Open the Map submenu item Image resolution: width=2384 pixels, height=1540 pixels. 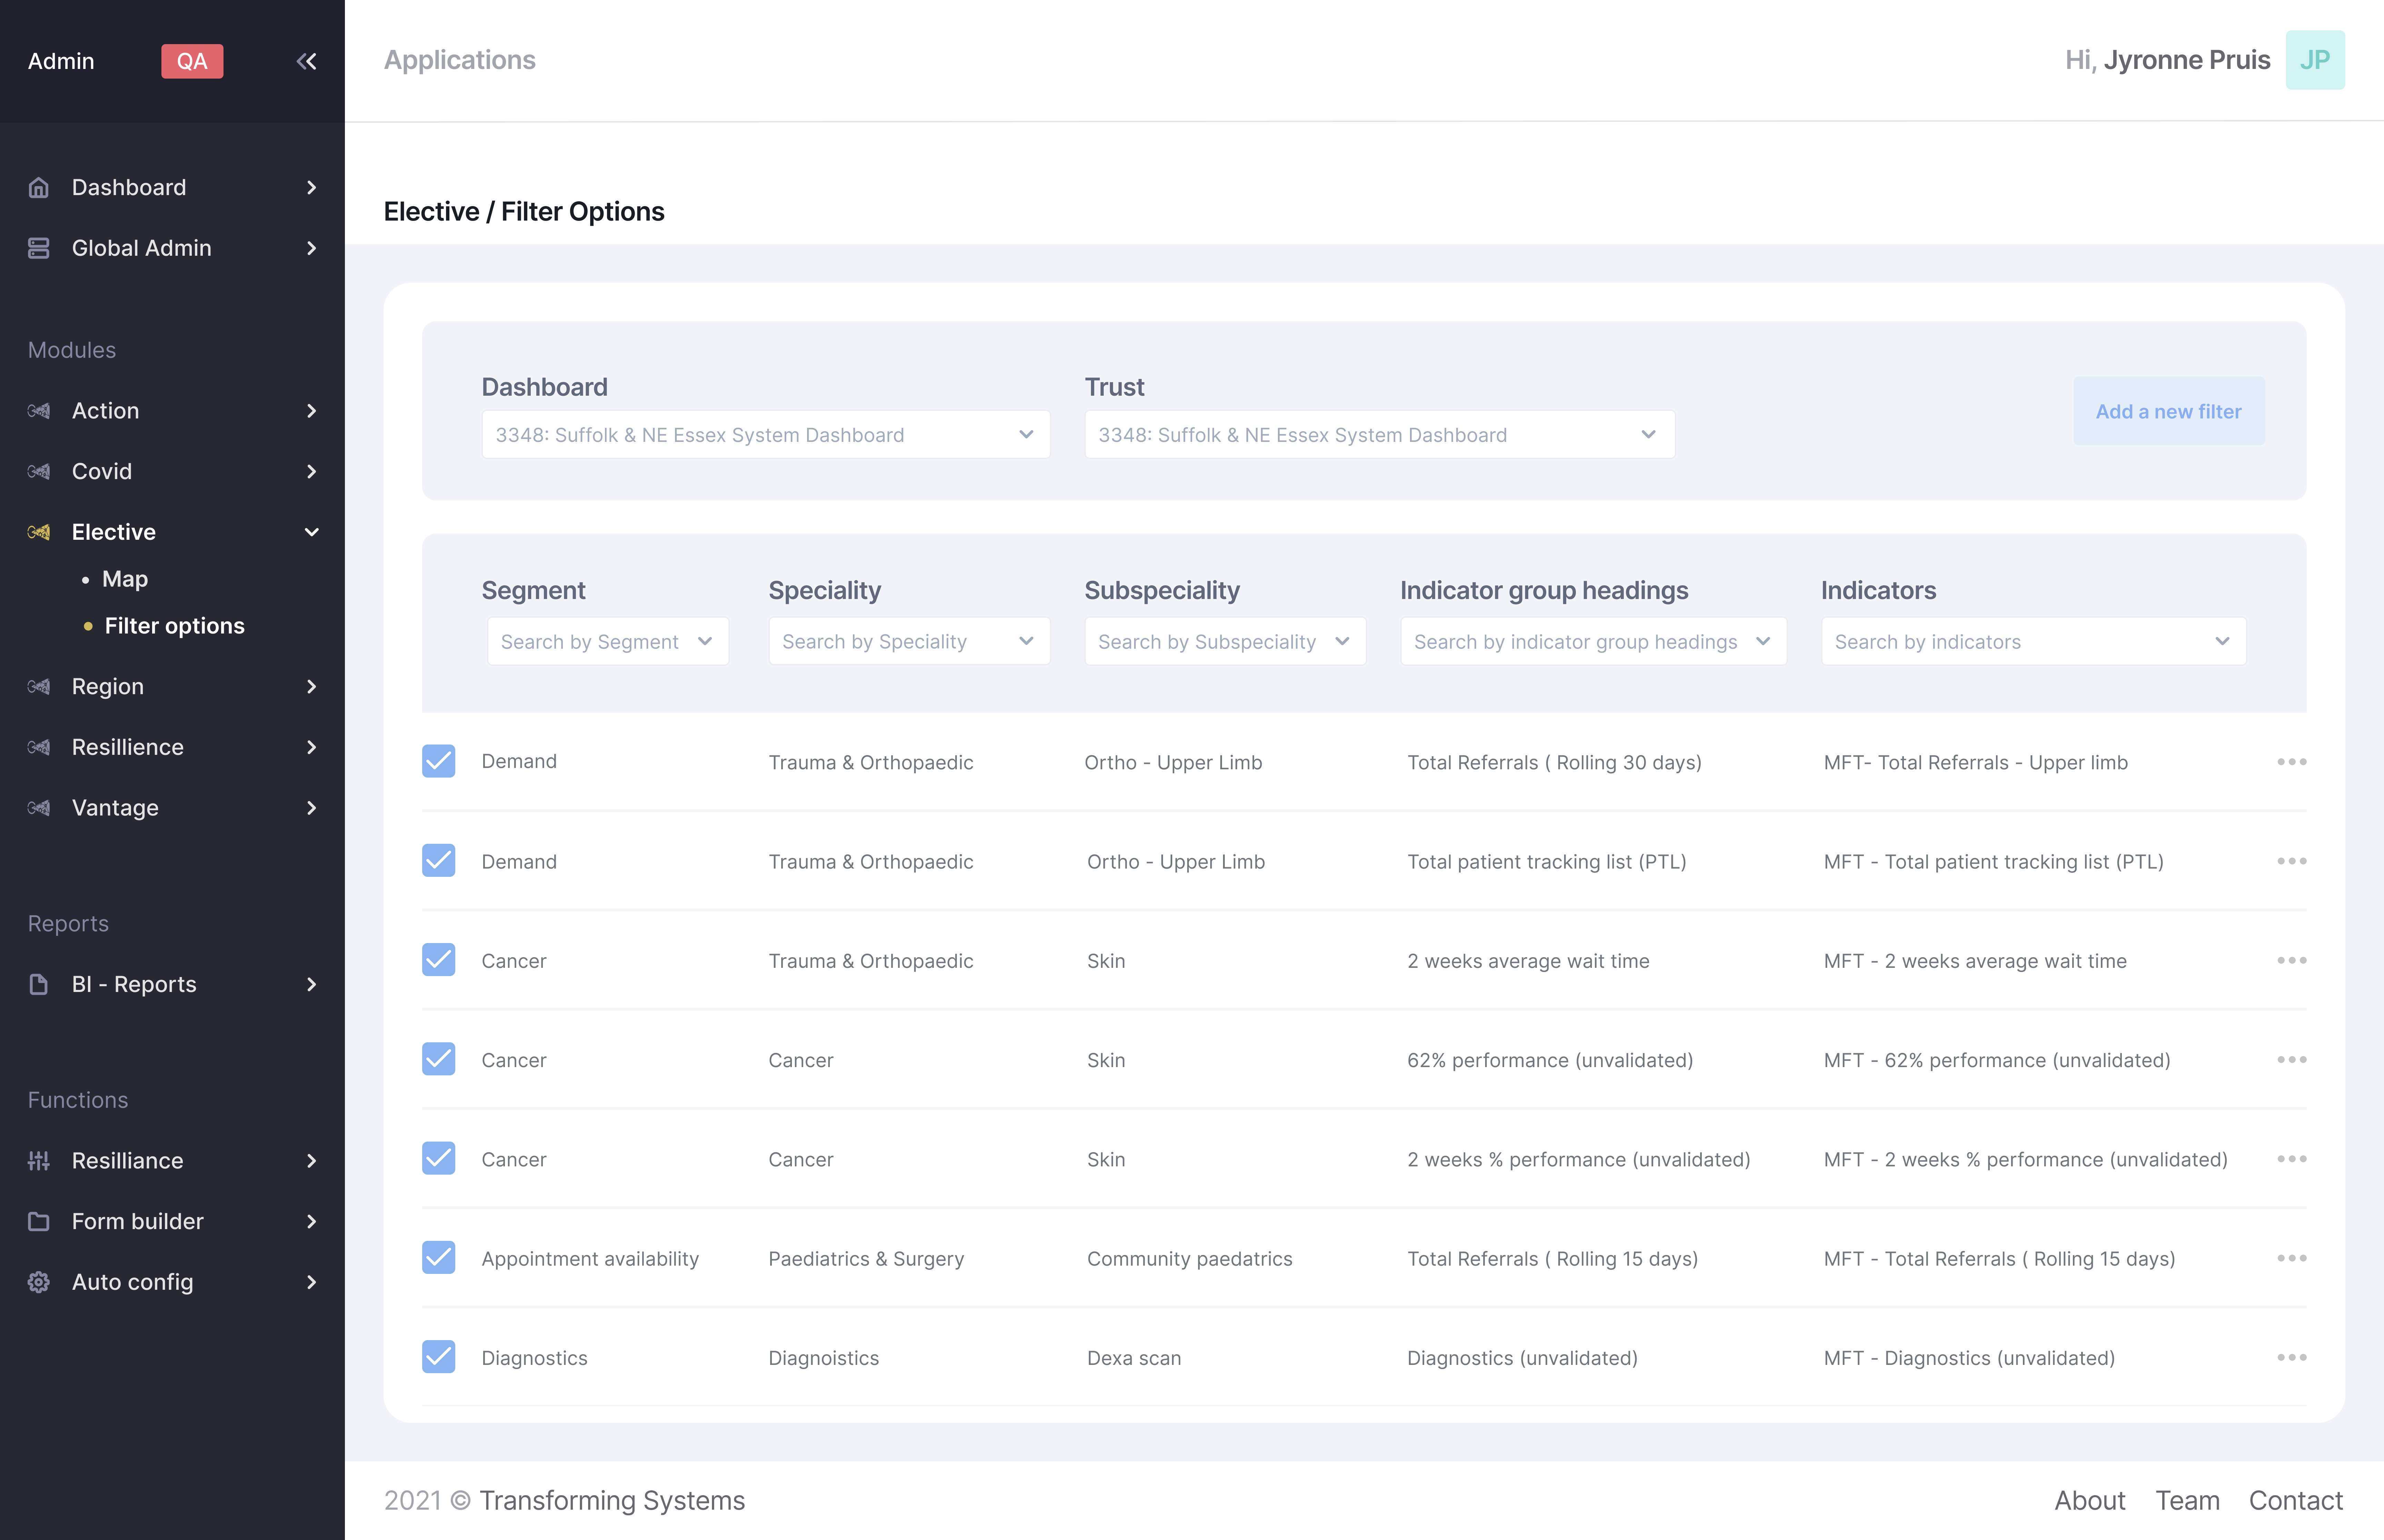[x=125, y=579]
